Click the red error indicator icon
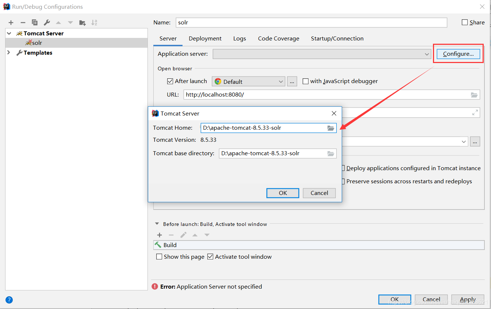491x309 pixels. click(155, 286)
